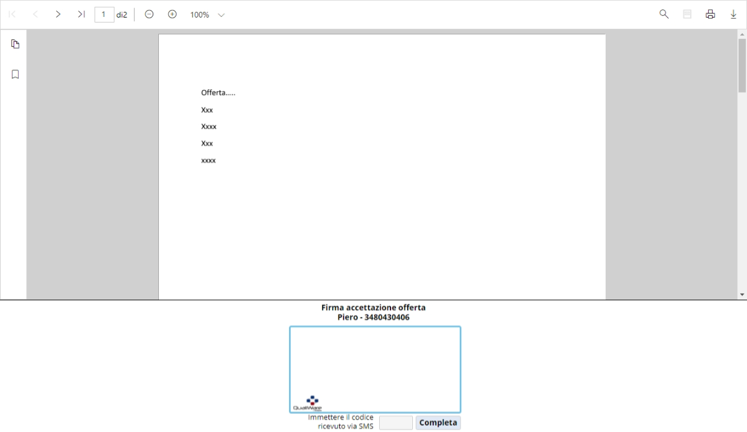Click the scrollbar down arrow
Viewport: 747px width, 432px height.
742,294
